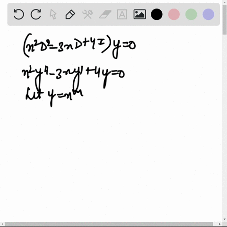Click the scroll right arrow
Viewport: 227px width, 227px height.
(x=220, y=224)
